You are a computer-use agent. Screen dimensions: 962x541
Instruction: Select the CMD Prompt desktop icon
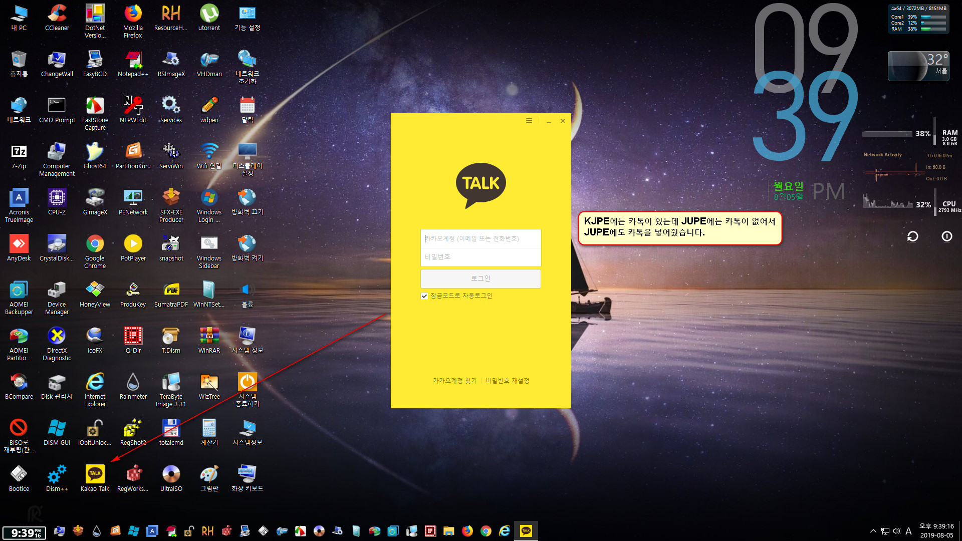57,110
